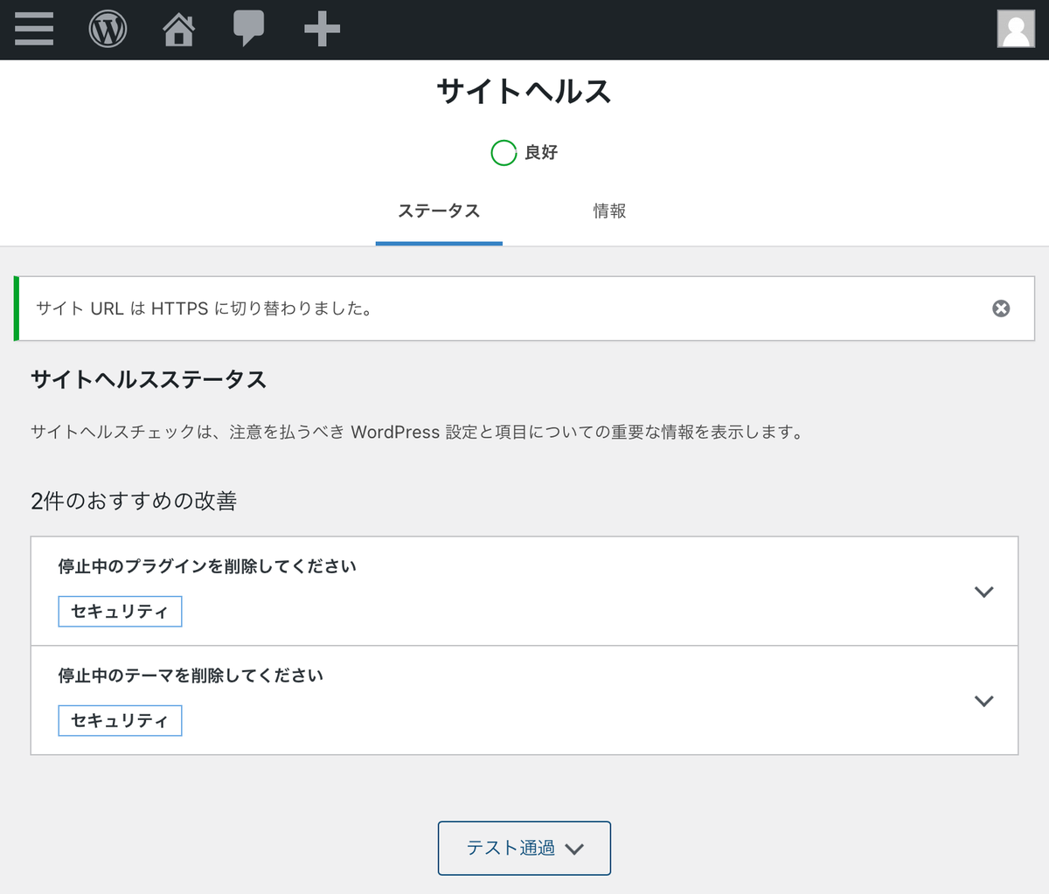The image size is (1049, 894).
Task: Expand the 停止中のテーマを削除してください item
Action: [x=983, y=700]
